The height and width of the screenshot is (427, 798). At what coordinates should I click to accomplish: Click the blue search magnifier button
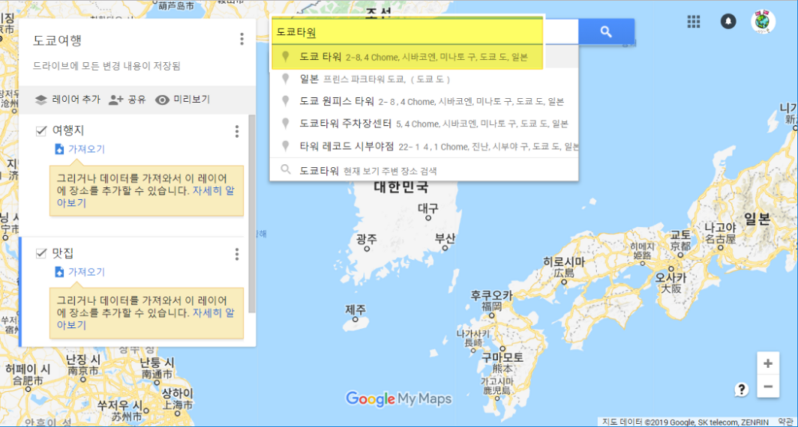coord(606,32)
